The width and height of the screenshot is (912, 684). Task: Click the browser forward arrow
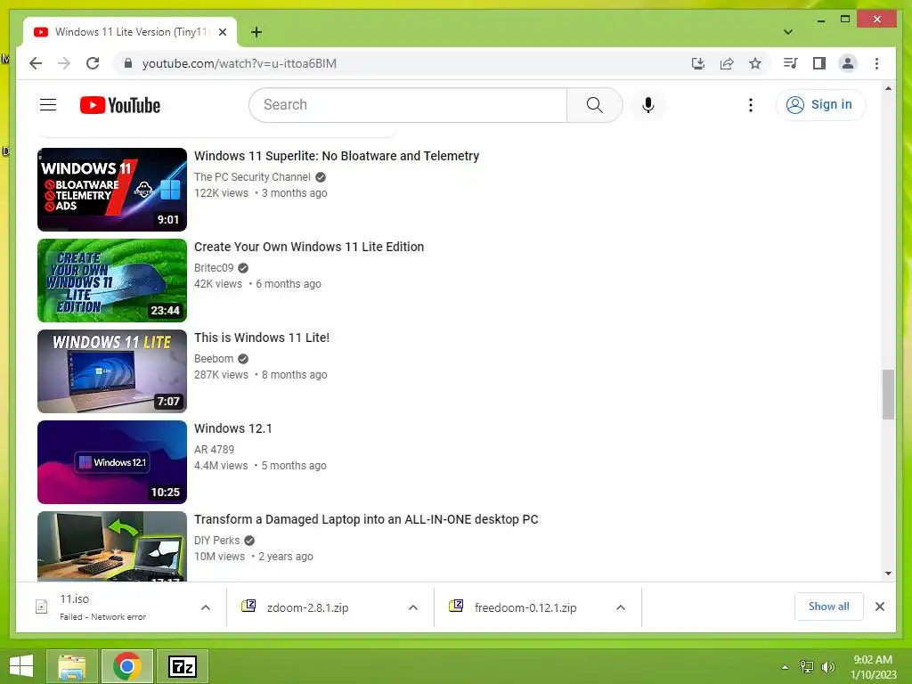(x=64, y=63)
